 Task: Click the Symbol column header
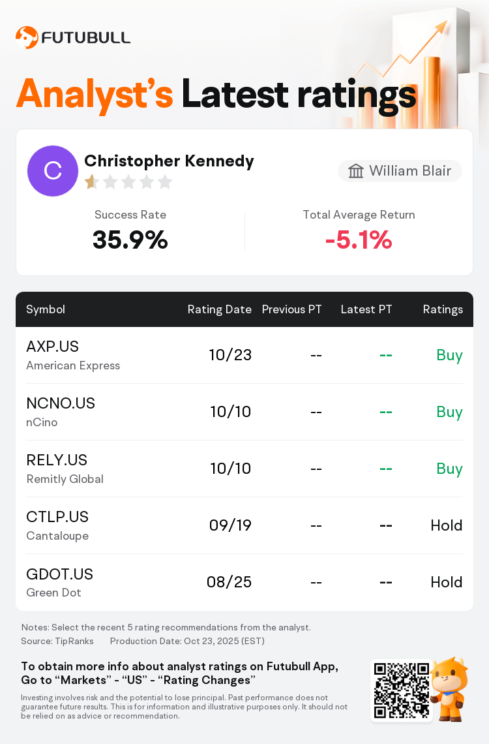point(46,309)
